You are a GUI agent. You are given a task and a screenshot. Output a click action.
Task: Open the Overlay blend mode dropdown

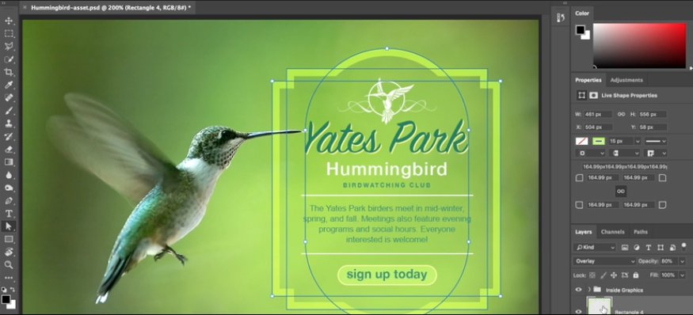coord(604,261)
